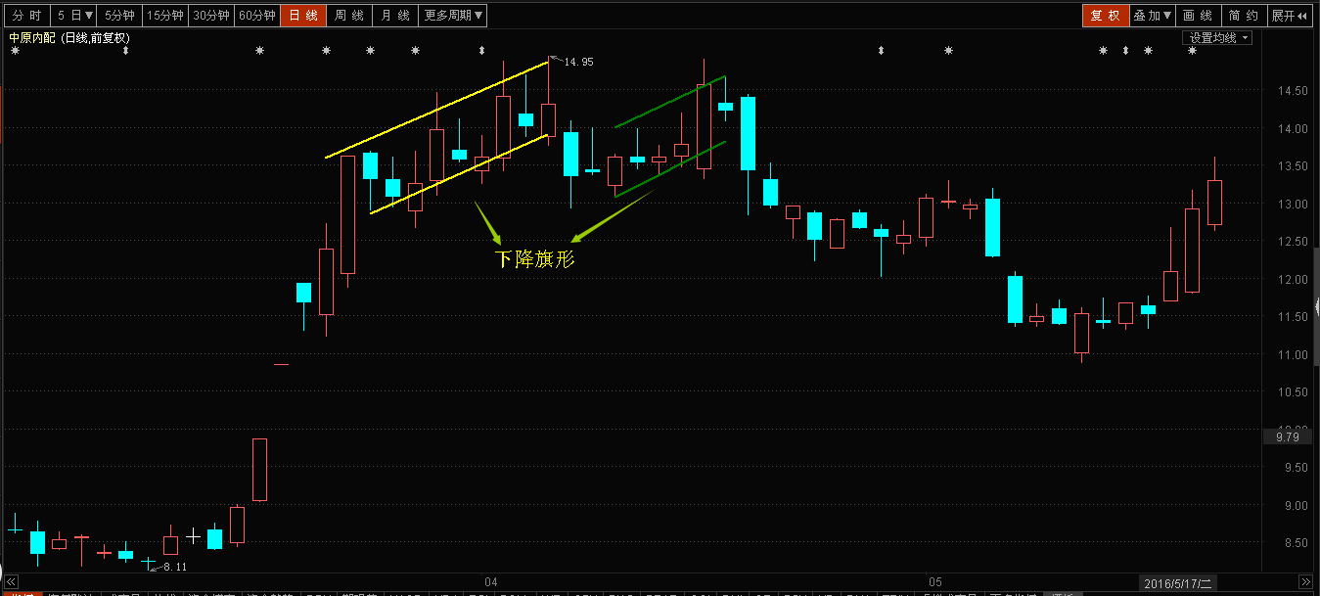The height and width of the screenshot is (596, 1320).
Task: Select the 5分钟 period tab
Action: click(x=119, y=16)
